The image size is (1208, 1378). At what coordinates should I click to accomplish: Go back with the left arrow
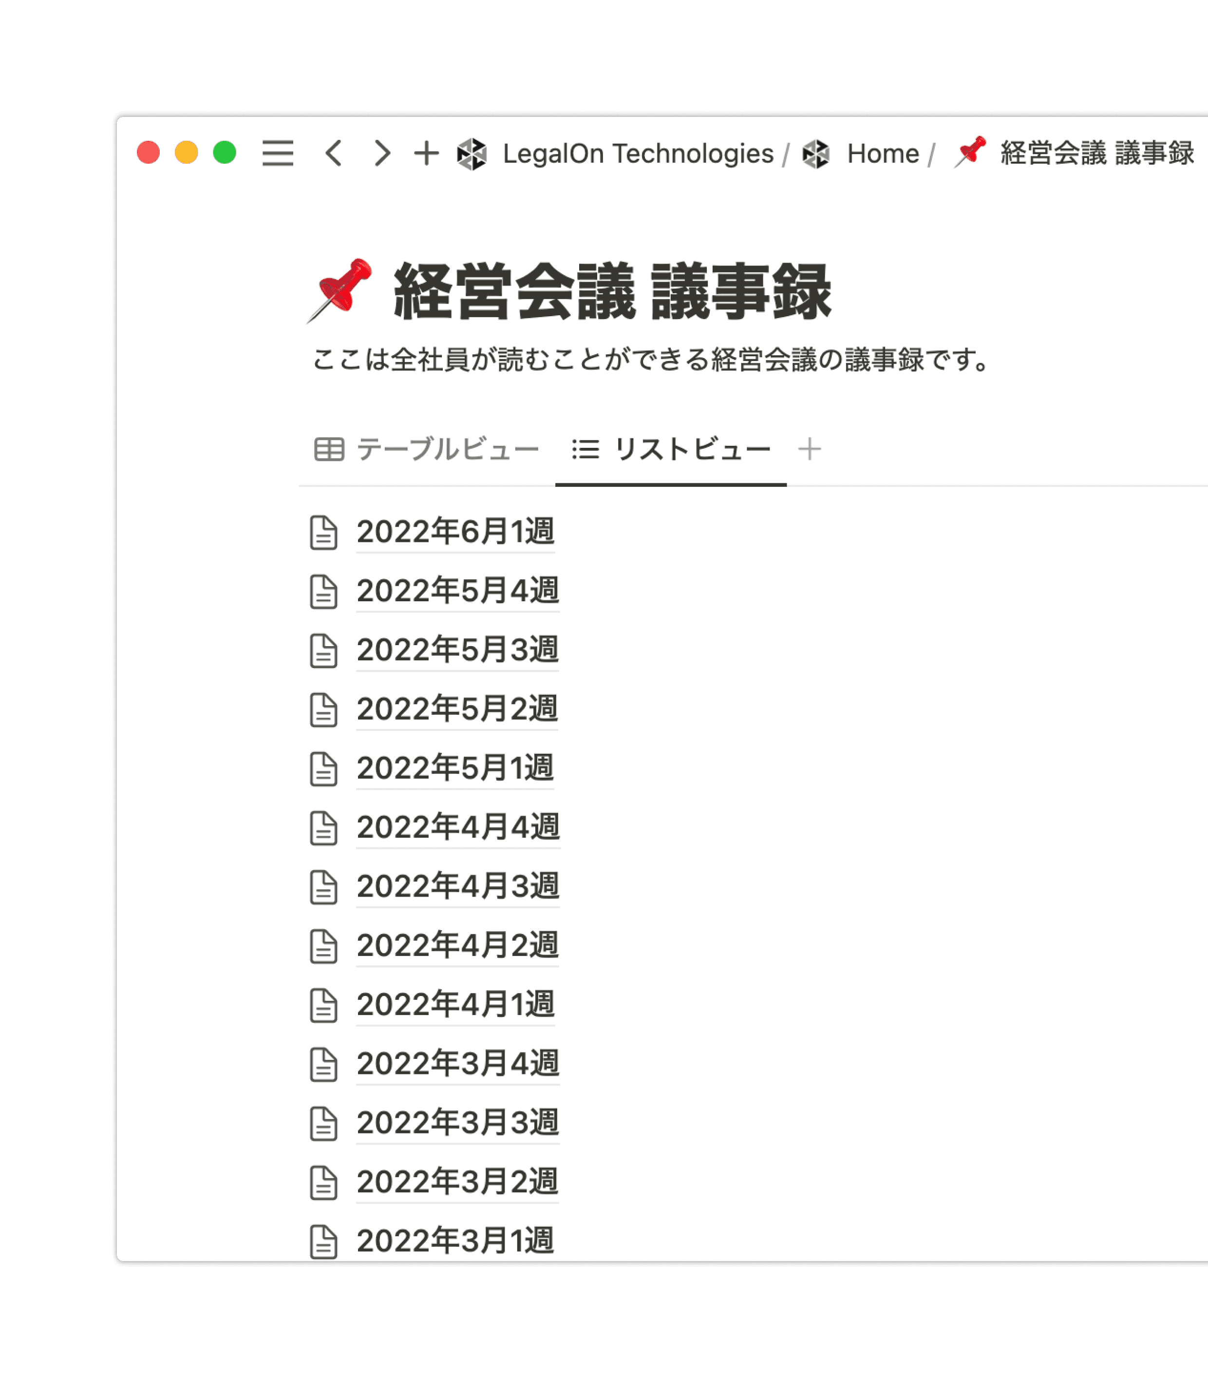334,153
